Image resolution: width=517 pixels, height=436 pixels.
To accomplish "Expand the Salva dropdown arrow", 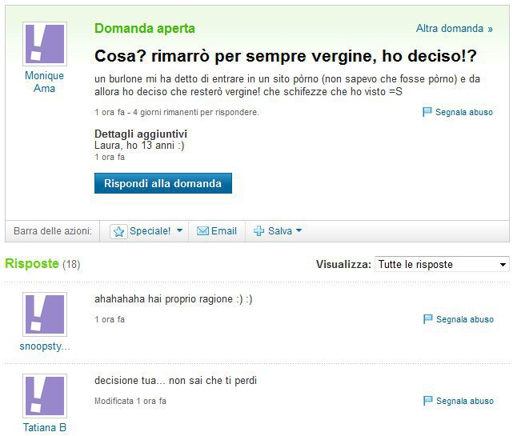I will coord(299,230).
